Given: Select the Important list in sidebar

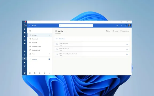Looking at the screenshot, I should 40,39.
